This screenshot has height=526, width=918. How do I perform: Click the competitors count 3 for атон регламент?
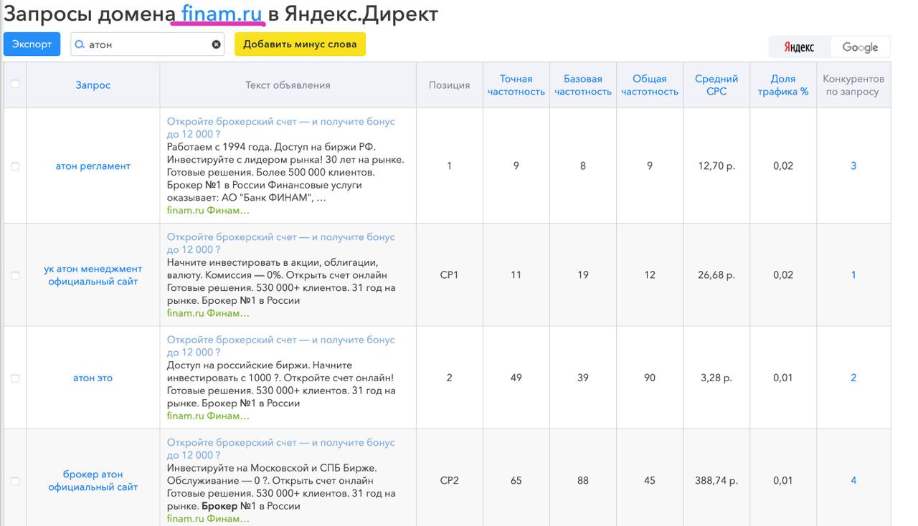point(853,166)
